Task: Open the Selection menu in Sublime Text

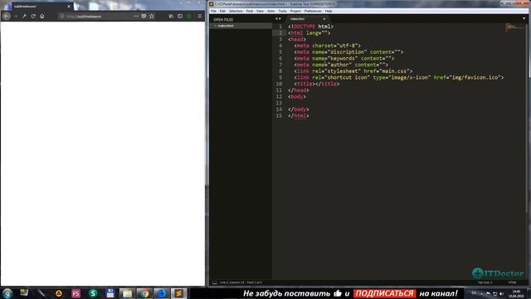Action: pos(236,11)
